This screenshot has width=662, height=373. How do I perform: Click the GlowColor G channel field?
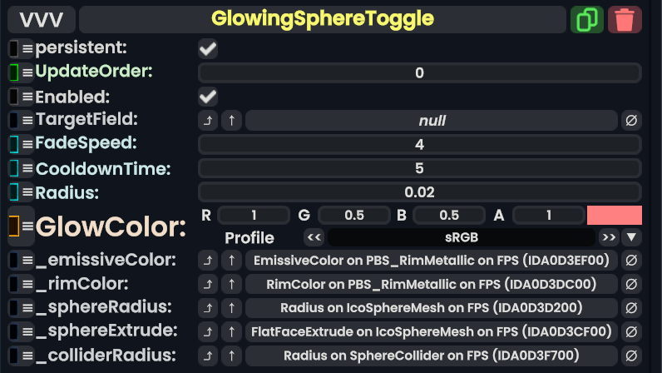click(354, 216)
